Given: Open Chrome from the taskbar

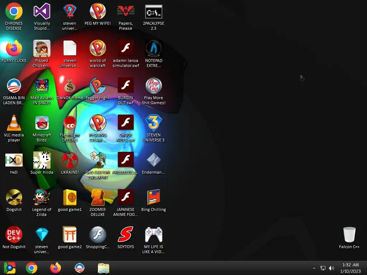Looking at the screenshot, I should pos(32,268).
